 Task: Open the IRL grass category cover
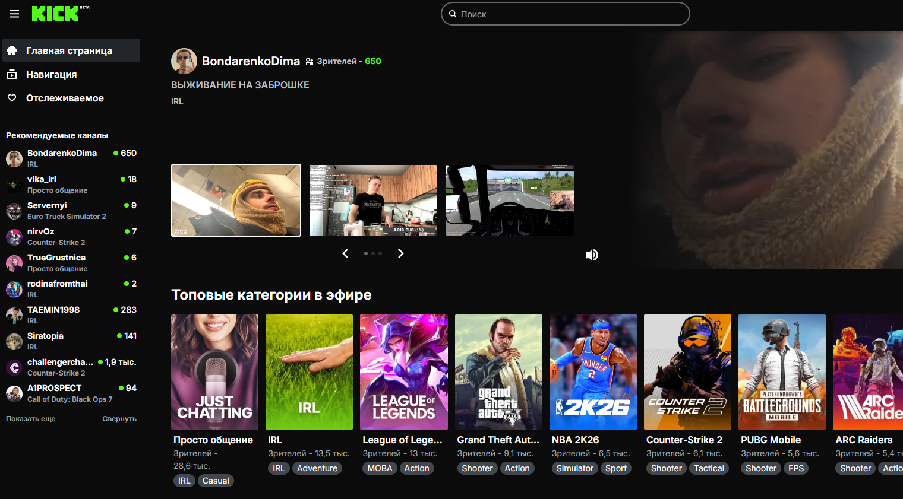[x=309, y=372]
